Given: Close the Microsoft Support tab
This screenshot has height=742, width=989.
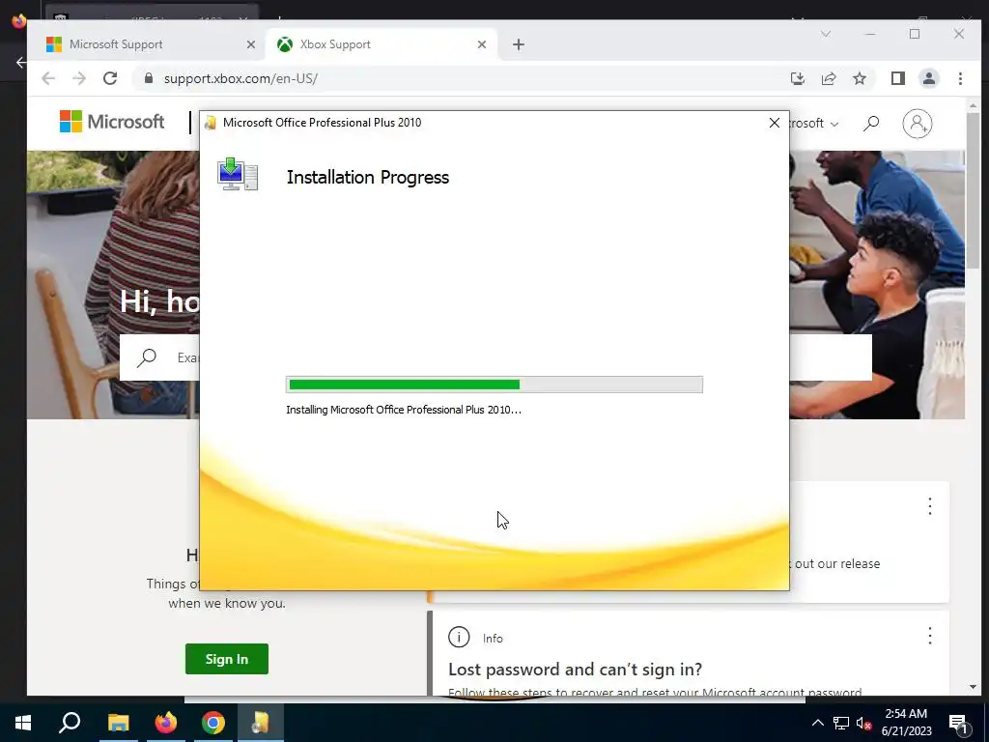Looking at the screenshot, I should tap(250, 44).
